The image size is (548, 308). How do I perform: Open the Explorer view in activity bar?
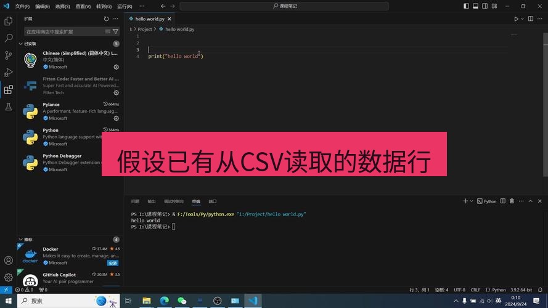pos(9,21)
